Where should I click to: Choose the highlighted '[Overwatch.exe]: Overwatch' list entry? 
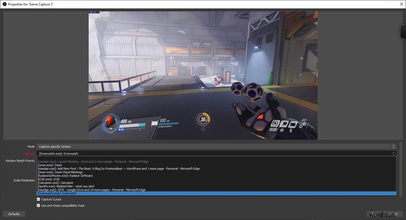(x=217, y=193)
